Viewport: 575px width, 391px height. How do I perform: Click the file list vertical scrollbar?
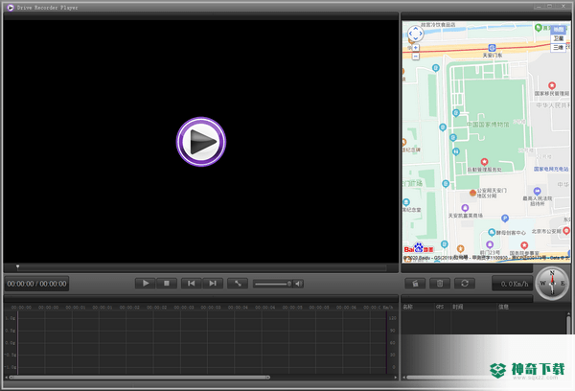pos(568,325)
